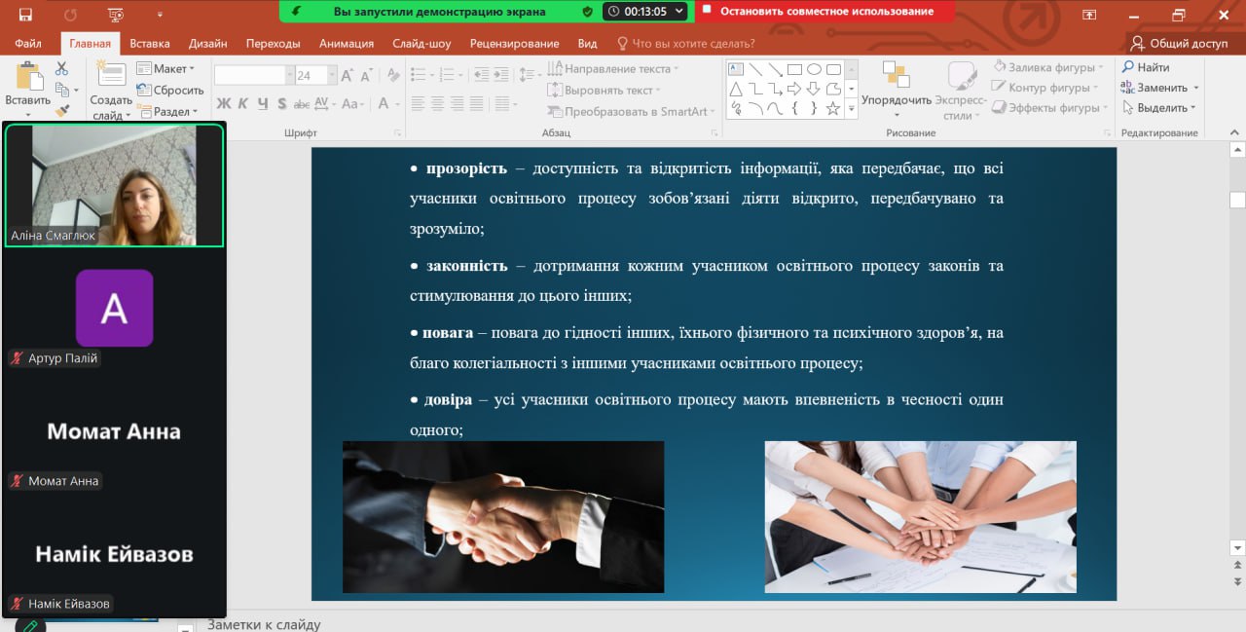Screen dimensions: 1246x632
Task: Select the oval shape in shapes gallery
Action: [x=814, y=69]
